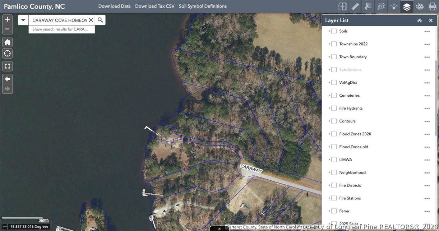Screen dimensions: 439x231
Task: Click the Home default extent button
Action: 7,42
